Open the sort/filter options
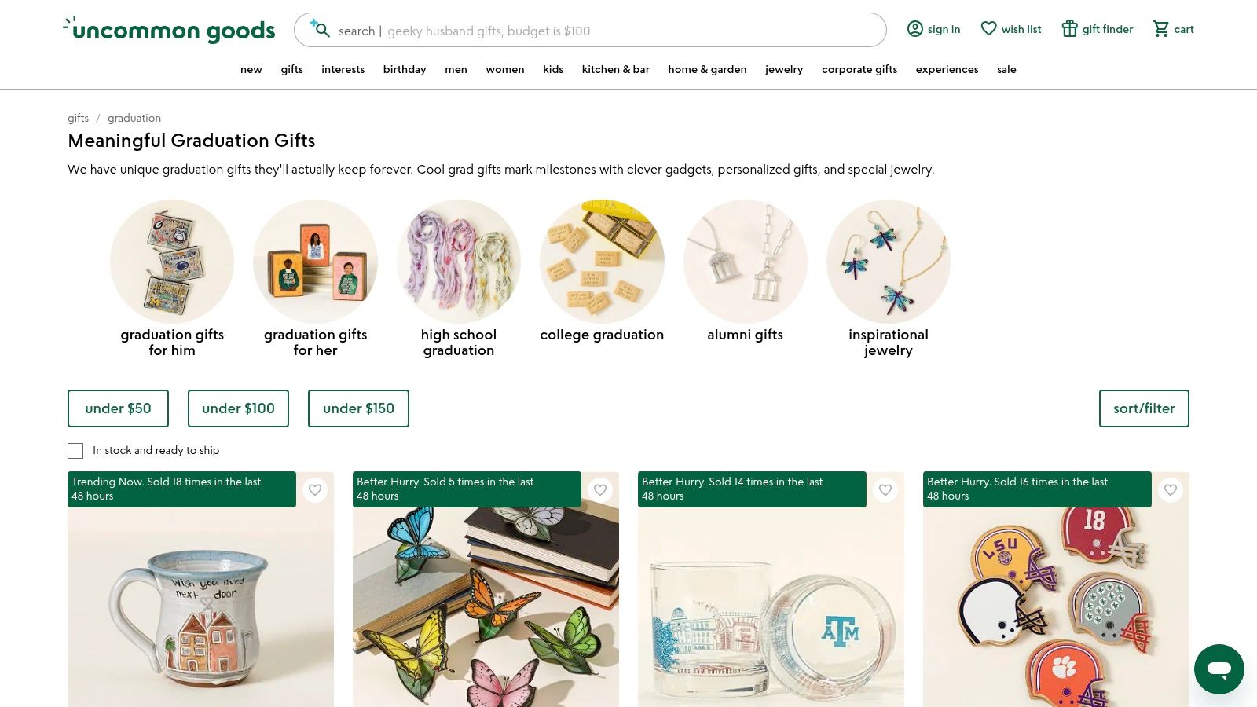This screenshot has height=707, width=1257. pos(1144,408)
